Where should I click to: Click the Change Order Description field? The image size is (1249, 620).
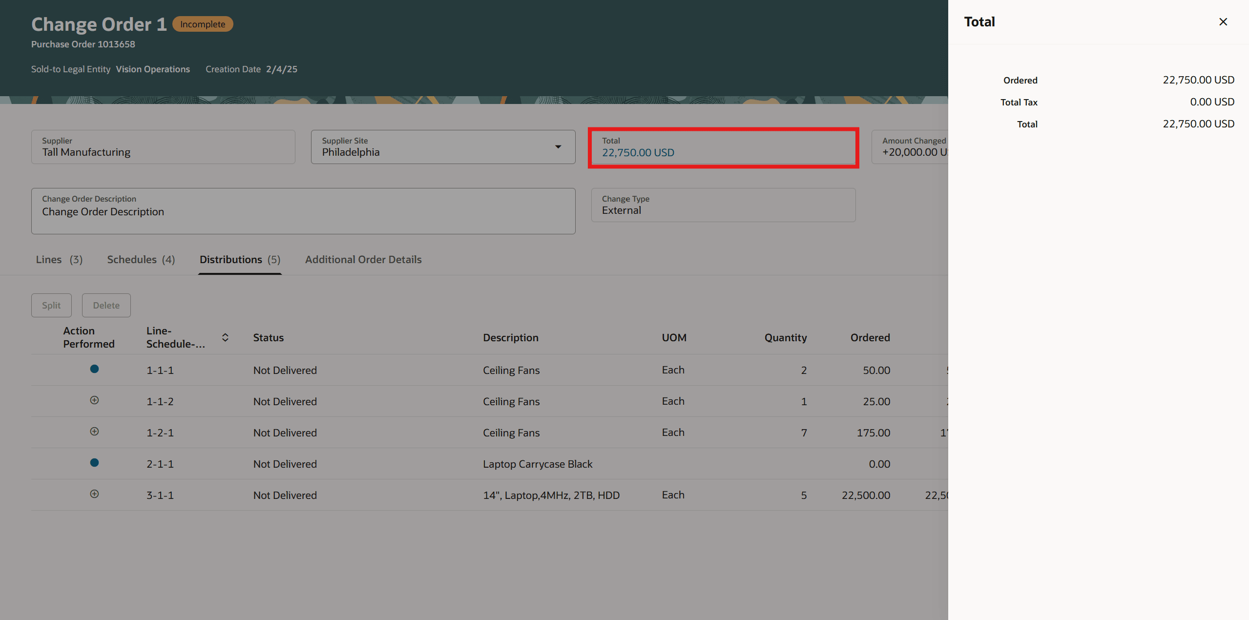(303, 211)
